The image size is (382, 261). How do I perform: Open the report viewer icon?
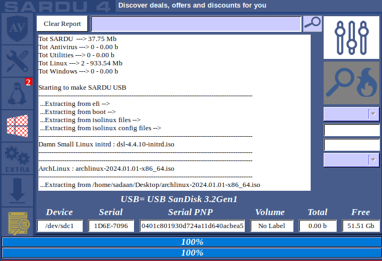(x=17, y=222)
